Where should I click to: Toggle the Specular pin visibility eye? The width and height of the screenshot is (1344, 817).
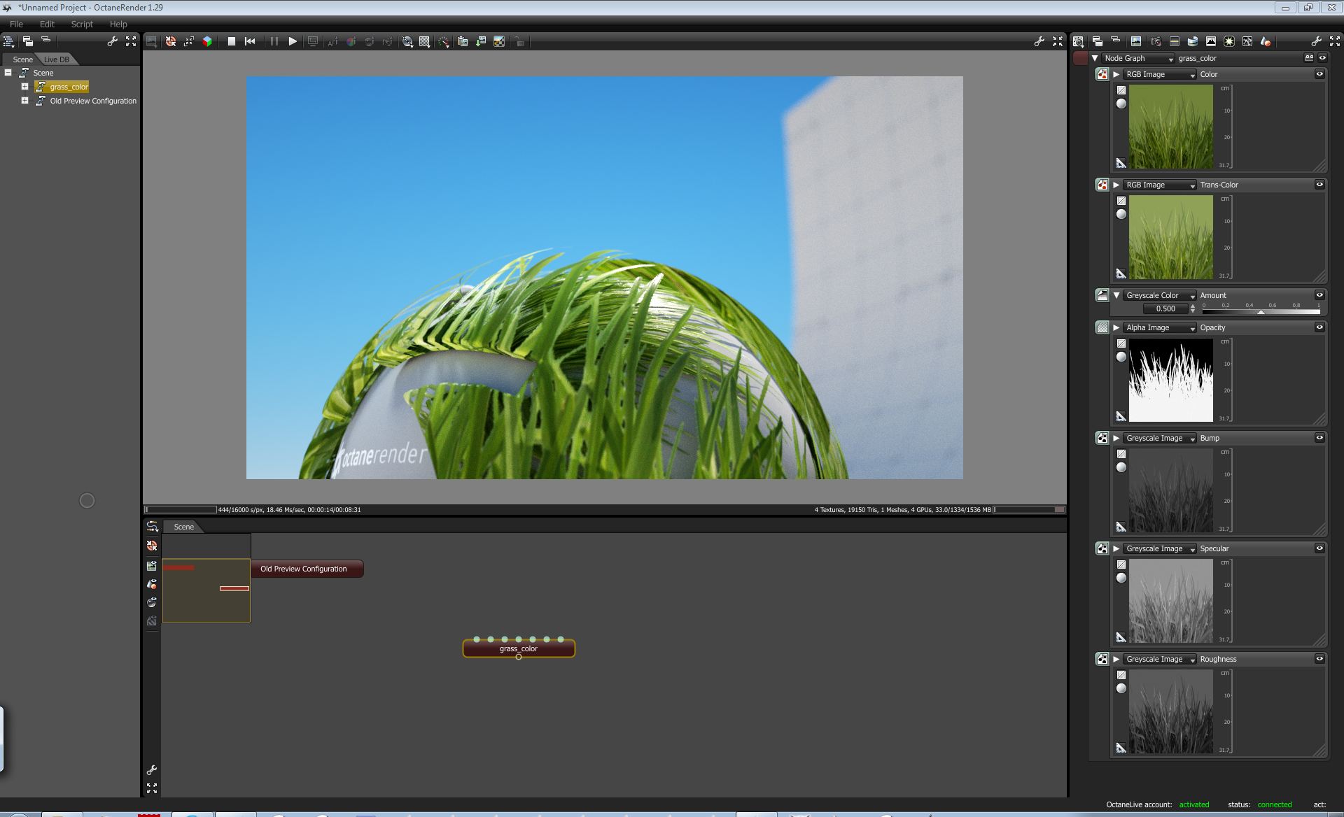pyautogui.click(x=1319, y=548)
